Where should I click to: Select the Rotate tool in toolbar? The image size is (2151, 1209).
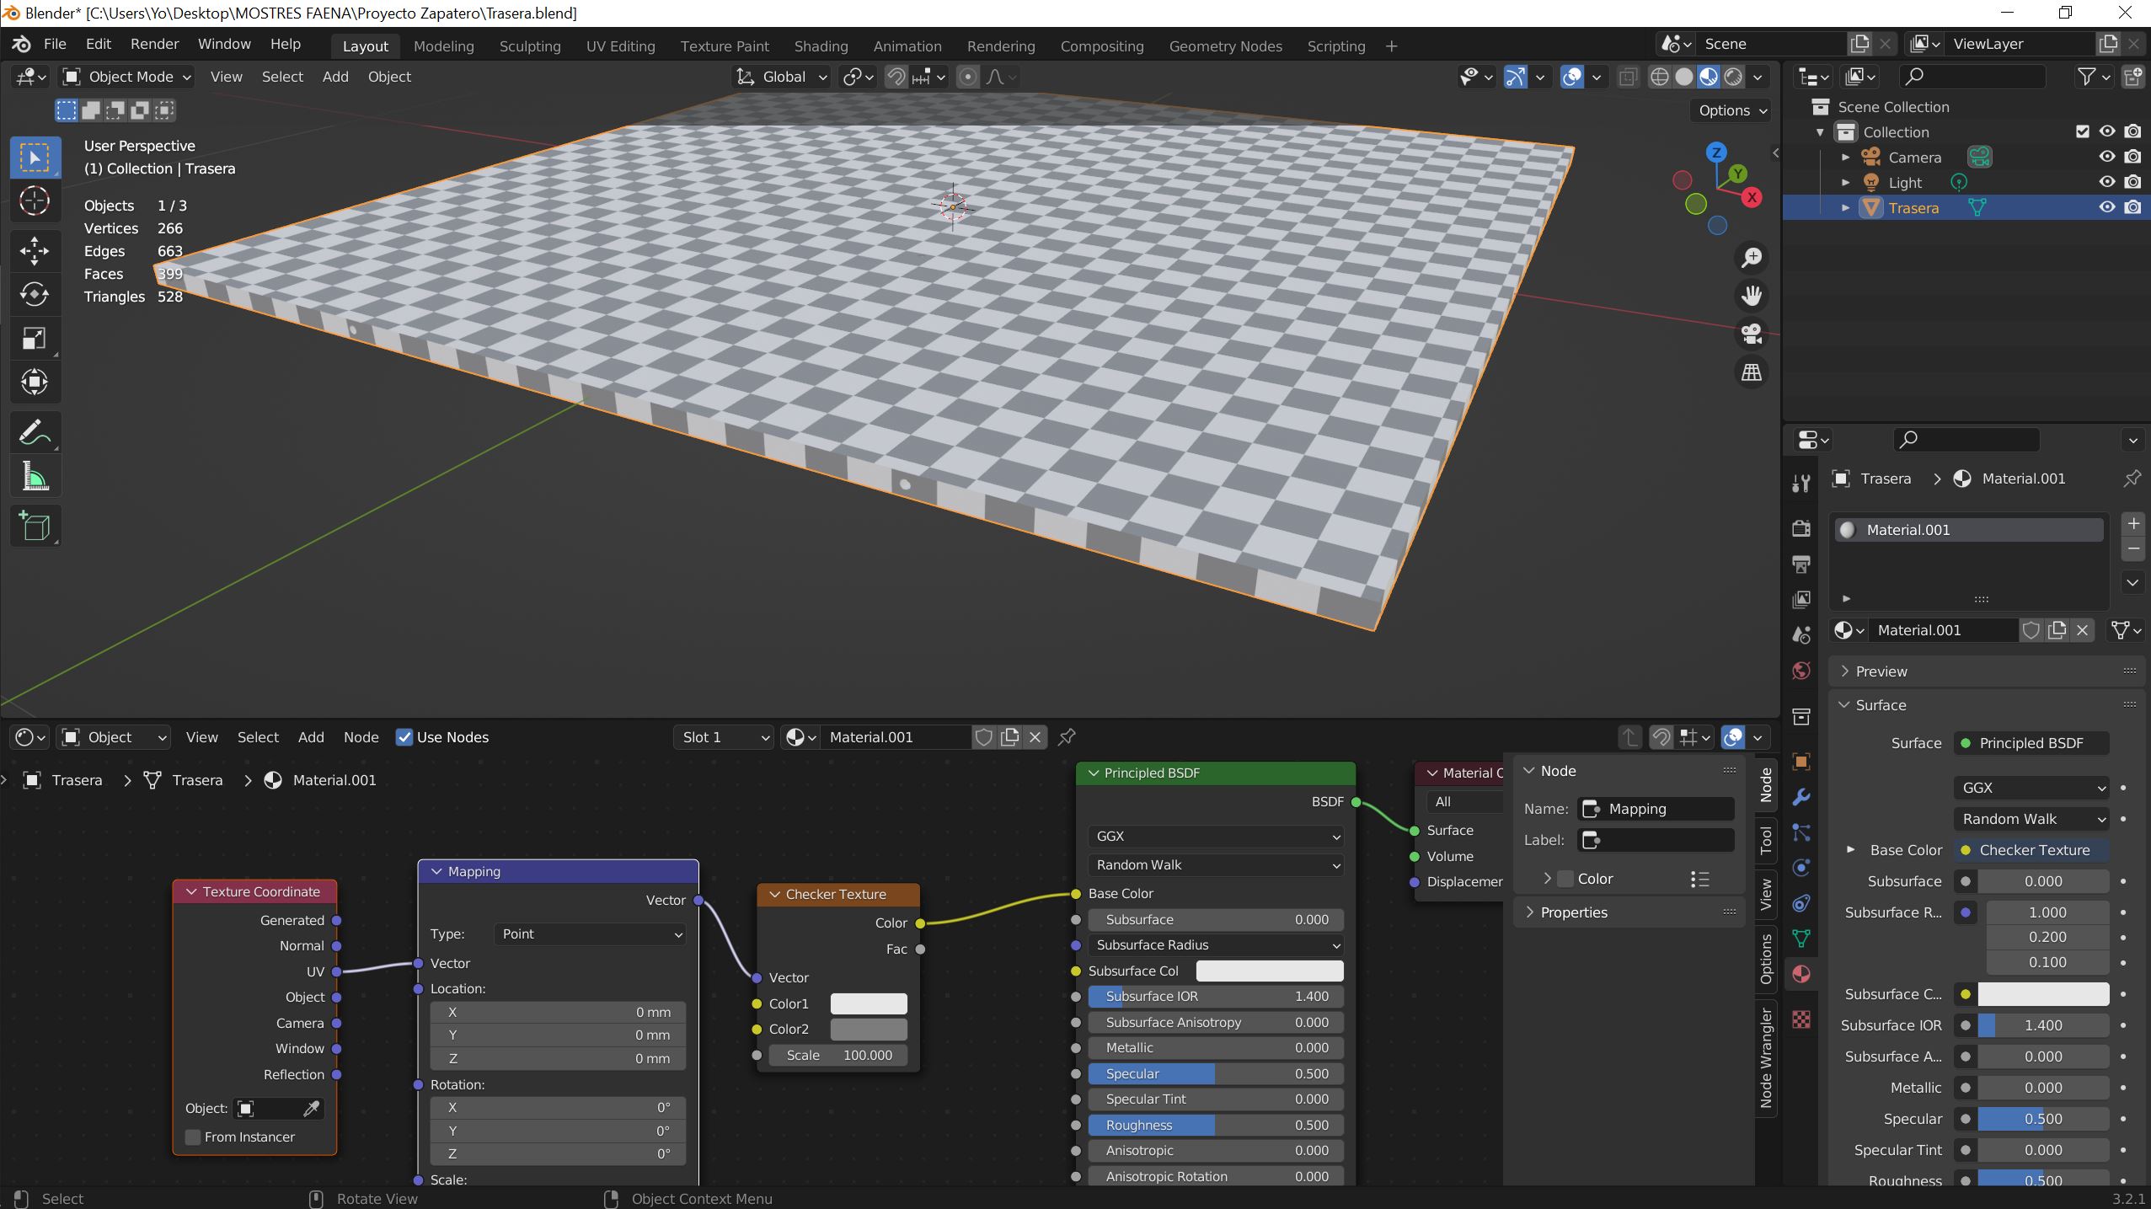(x=35, y=294)
